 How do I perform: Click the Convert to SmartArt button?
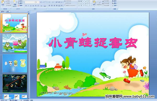(x=70, y=6)
